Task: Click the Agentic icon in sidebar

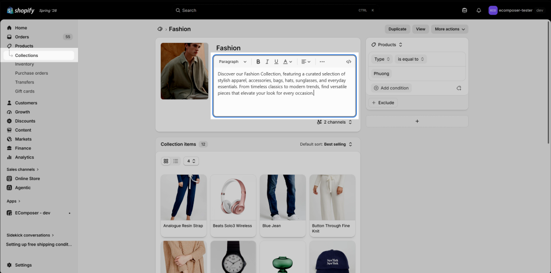Action: tap(10, 188)
